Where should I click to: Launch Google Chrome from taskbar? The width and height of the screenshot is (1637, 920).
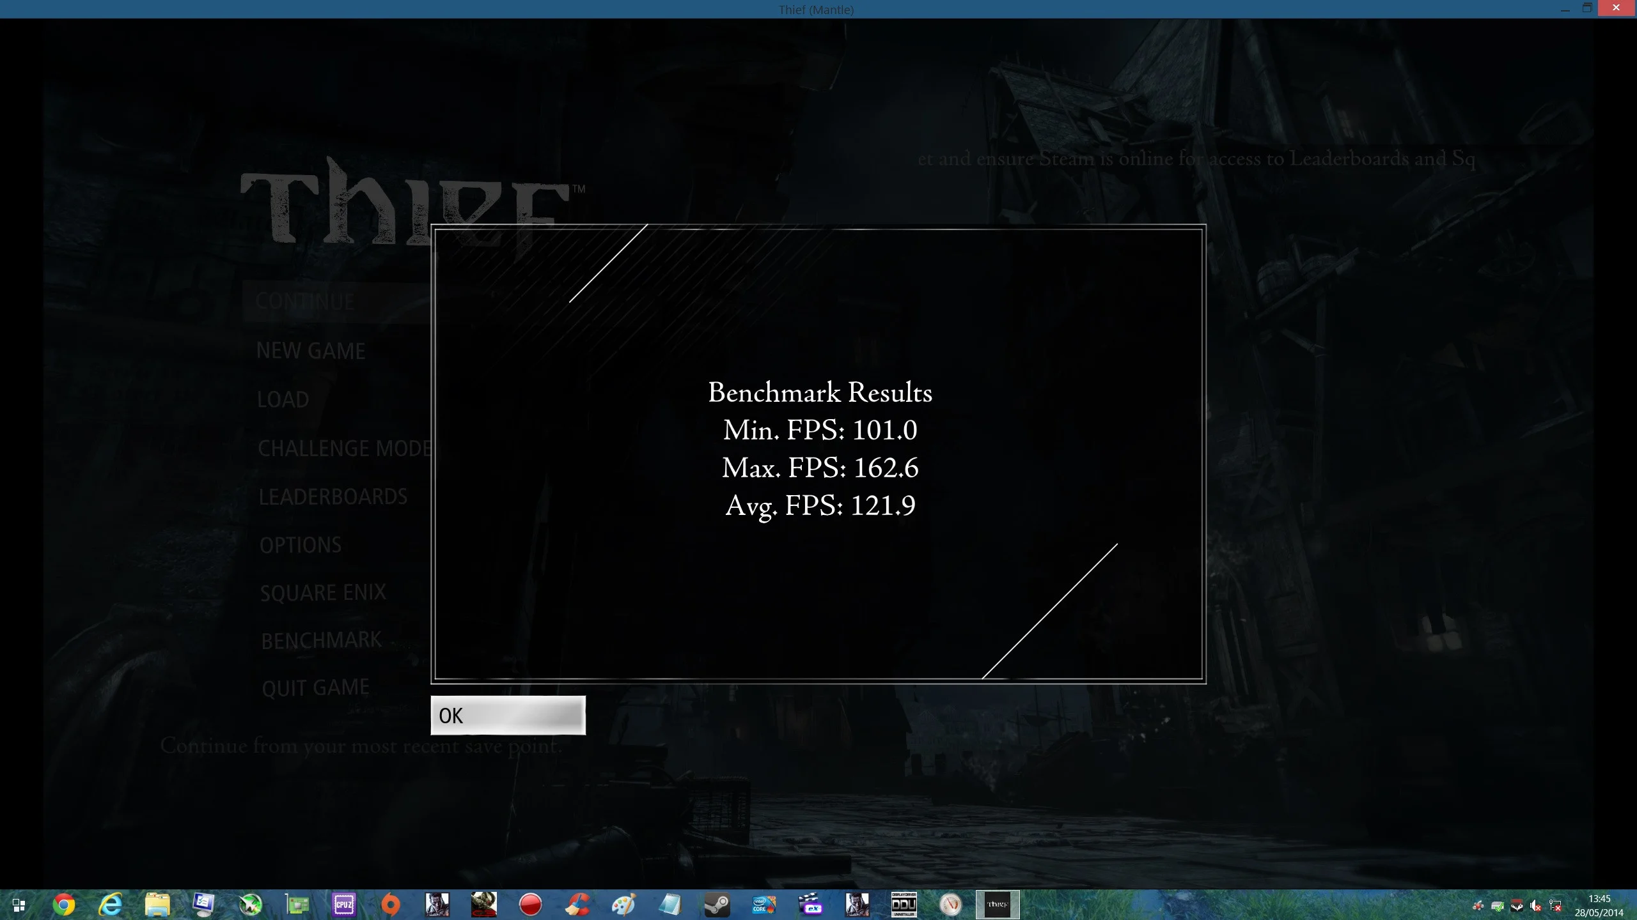(63, 905)
